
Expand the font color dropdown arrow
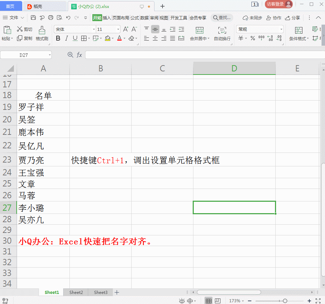(125, 38)
